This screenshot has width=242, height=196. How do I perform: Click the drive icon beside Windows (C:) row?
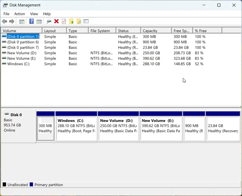[4, 64]
